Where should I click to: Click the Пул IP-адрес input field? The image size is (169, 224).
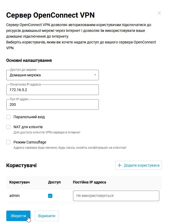pyautogui.click(x=52, y=104)
